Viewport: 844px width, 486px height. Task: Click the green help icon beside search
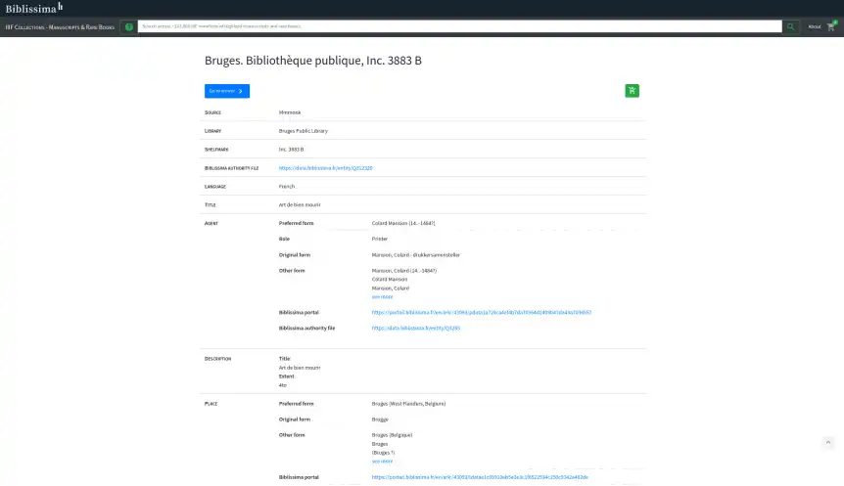pyautogui.click(x=128, y=26)
